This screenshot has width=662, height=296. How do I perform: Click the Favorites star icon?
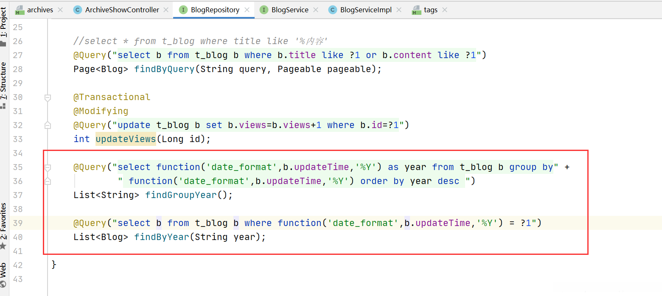pos(3,246)
